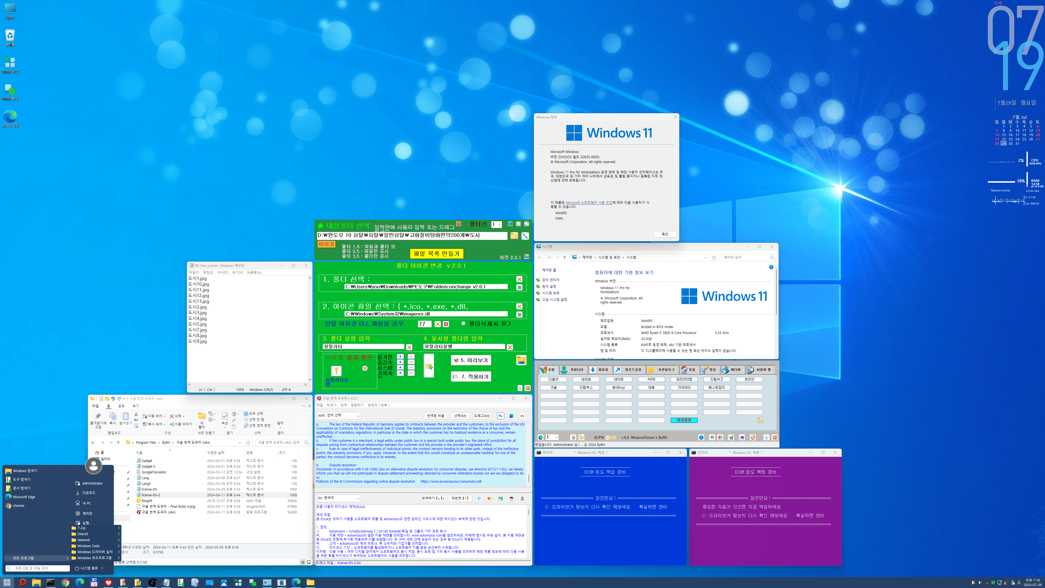Open ko 한국어 target language dropdown
This screenshot has width=1045, height=588.
pyautogui.click(x=339, y=498)
